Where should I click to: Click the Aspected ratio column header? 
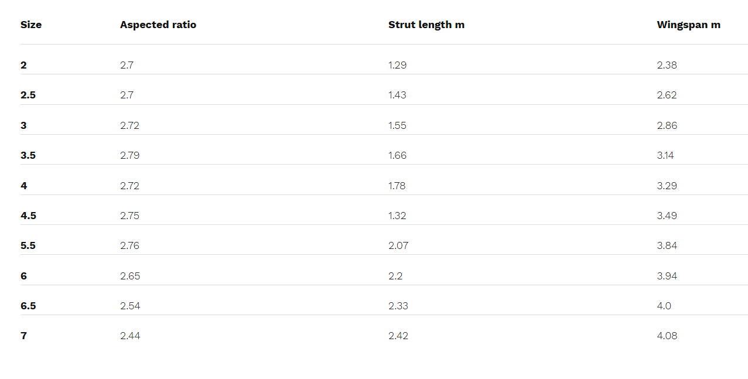pos(158,25)
